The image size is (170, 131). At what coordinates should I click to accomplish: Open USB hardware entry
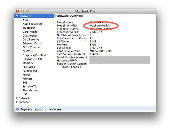[25, 94]
